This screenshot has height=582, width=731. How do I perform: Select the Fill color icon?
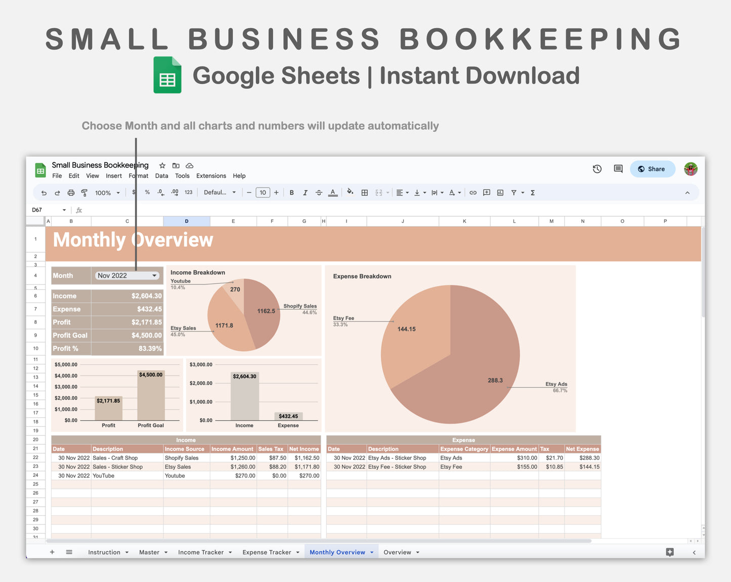tap(351, 192)
